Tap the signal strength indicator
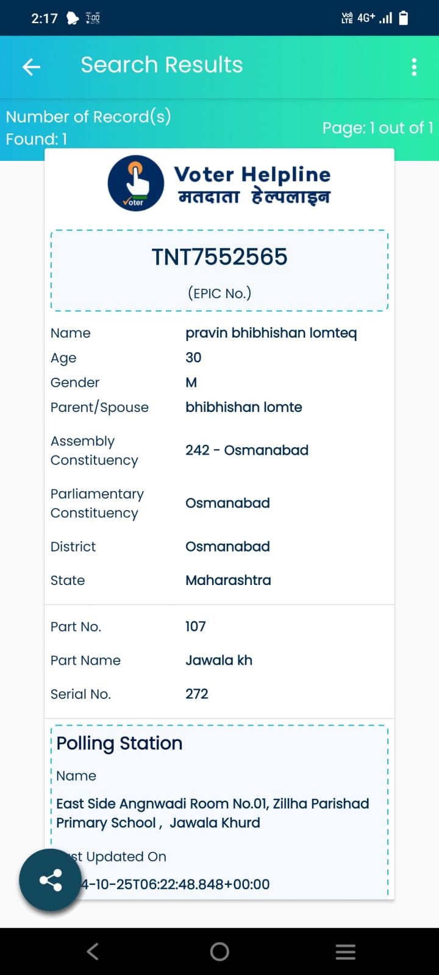 pyautogui.click(x=385, y=18)
